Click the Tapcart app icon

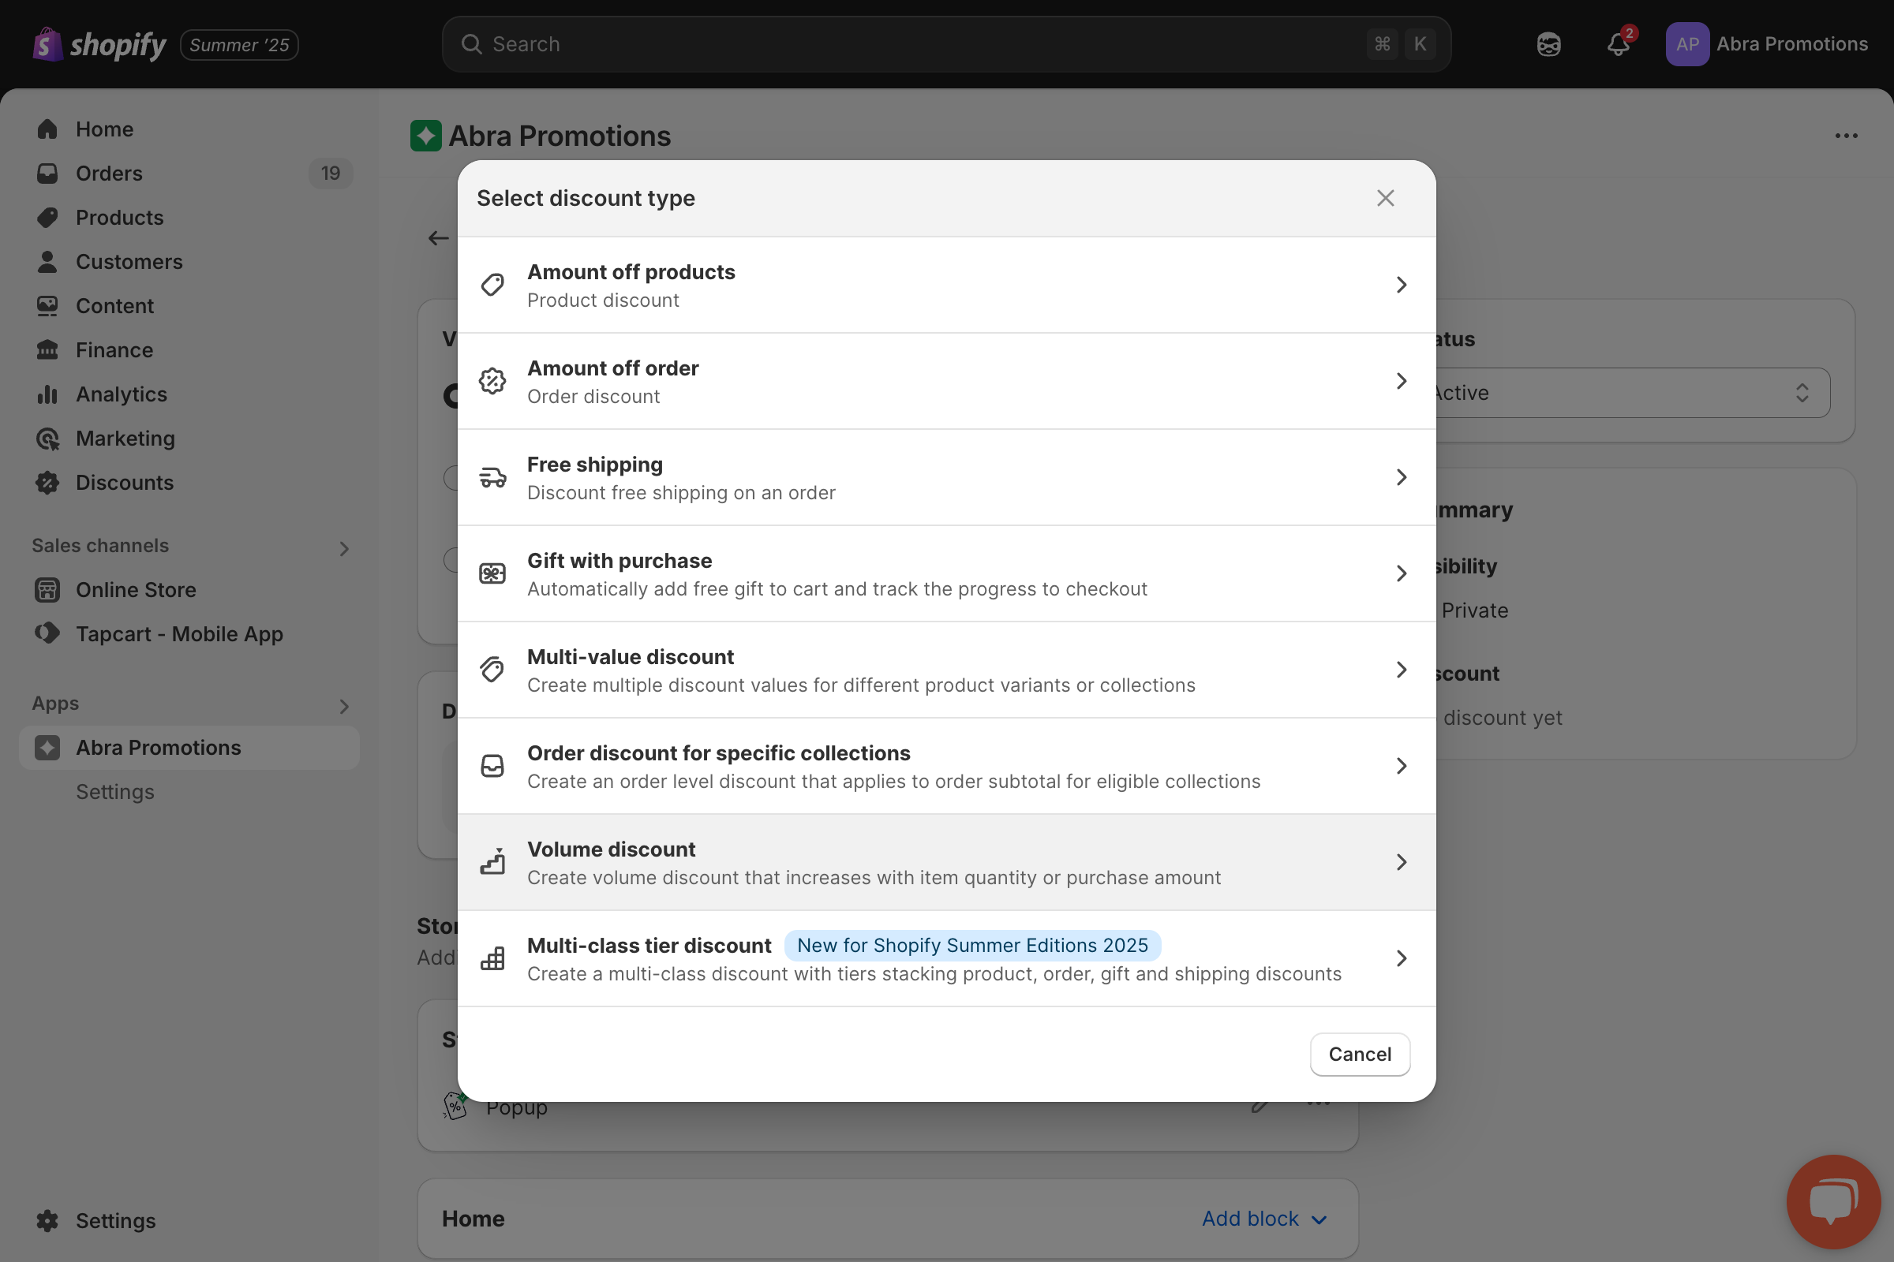[47, 633]
